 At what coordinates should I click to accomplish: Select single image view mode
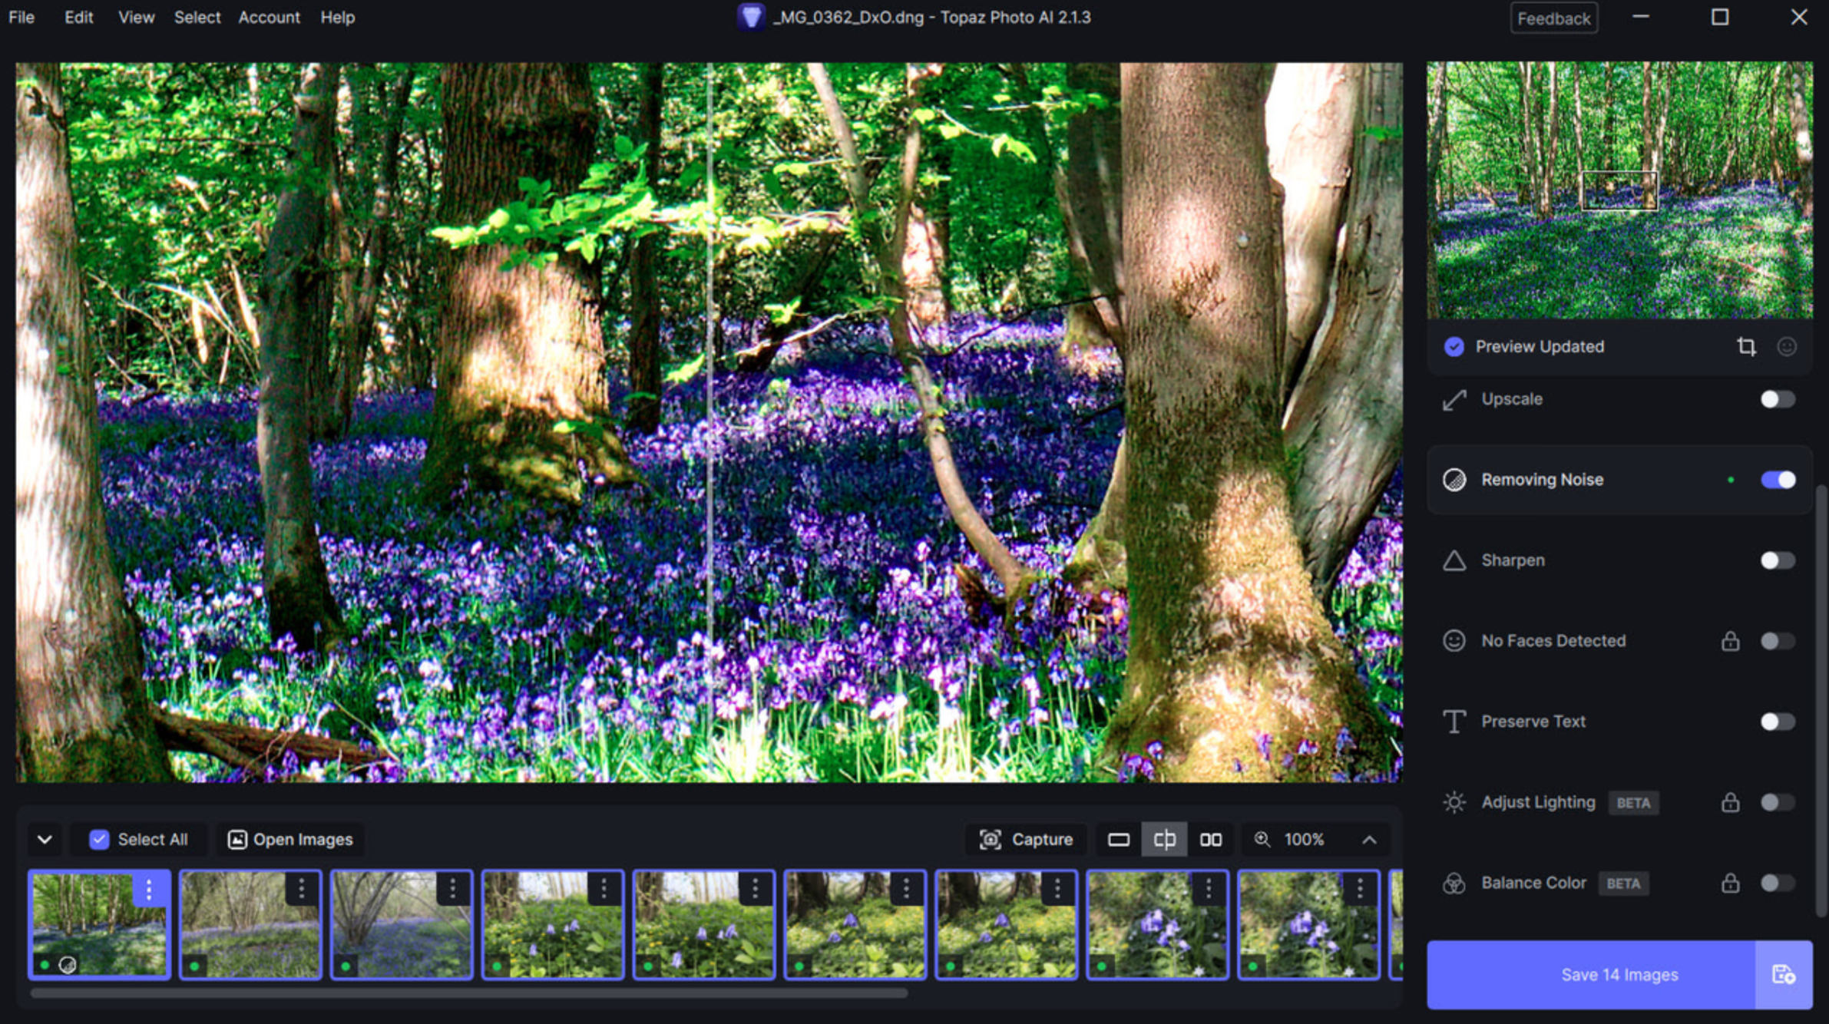pos(1118,840)
